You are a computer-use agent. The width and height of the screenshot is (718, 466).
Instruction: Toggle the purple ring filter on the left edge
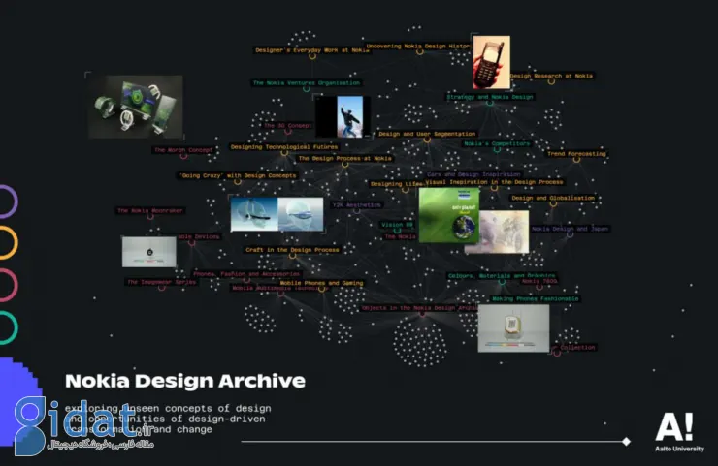[8, 201]
